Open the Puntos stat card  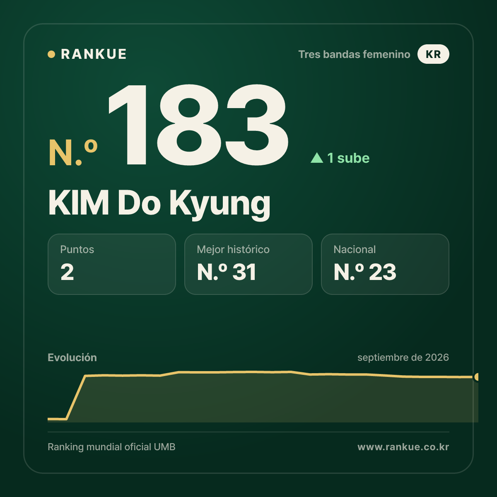click(x=112, y=264)
